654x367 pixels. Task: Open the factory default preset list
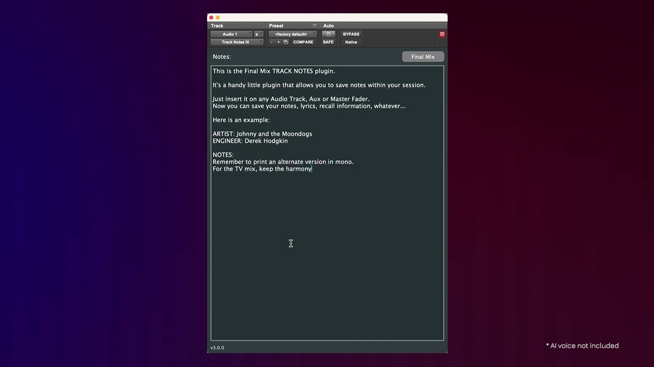pos(293,34)
